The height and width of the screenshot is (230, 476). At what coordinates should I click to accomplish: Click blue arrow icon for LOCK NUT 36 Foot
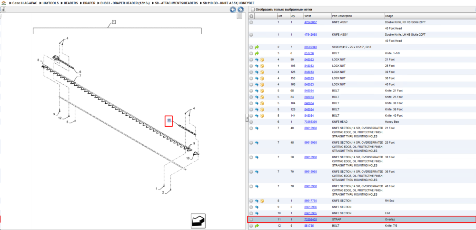(x=257, y=79)
